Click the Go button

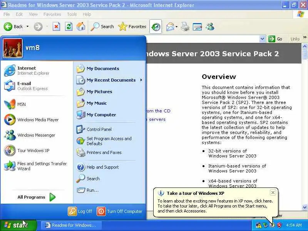(275, 39)
